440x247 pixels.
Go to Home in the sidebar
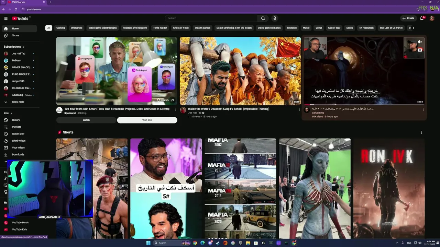(x=20, y=28)
